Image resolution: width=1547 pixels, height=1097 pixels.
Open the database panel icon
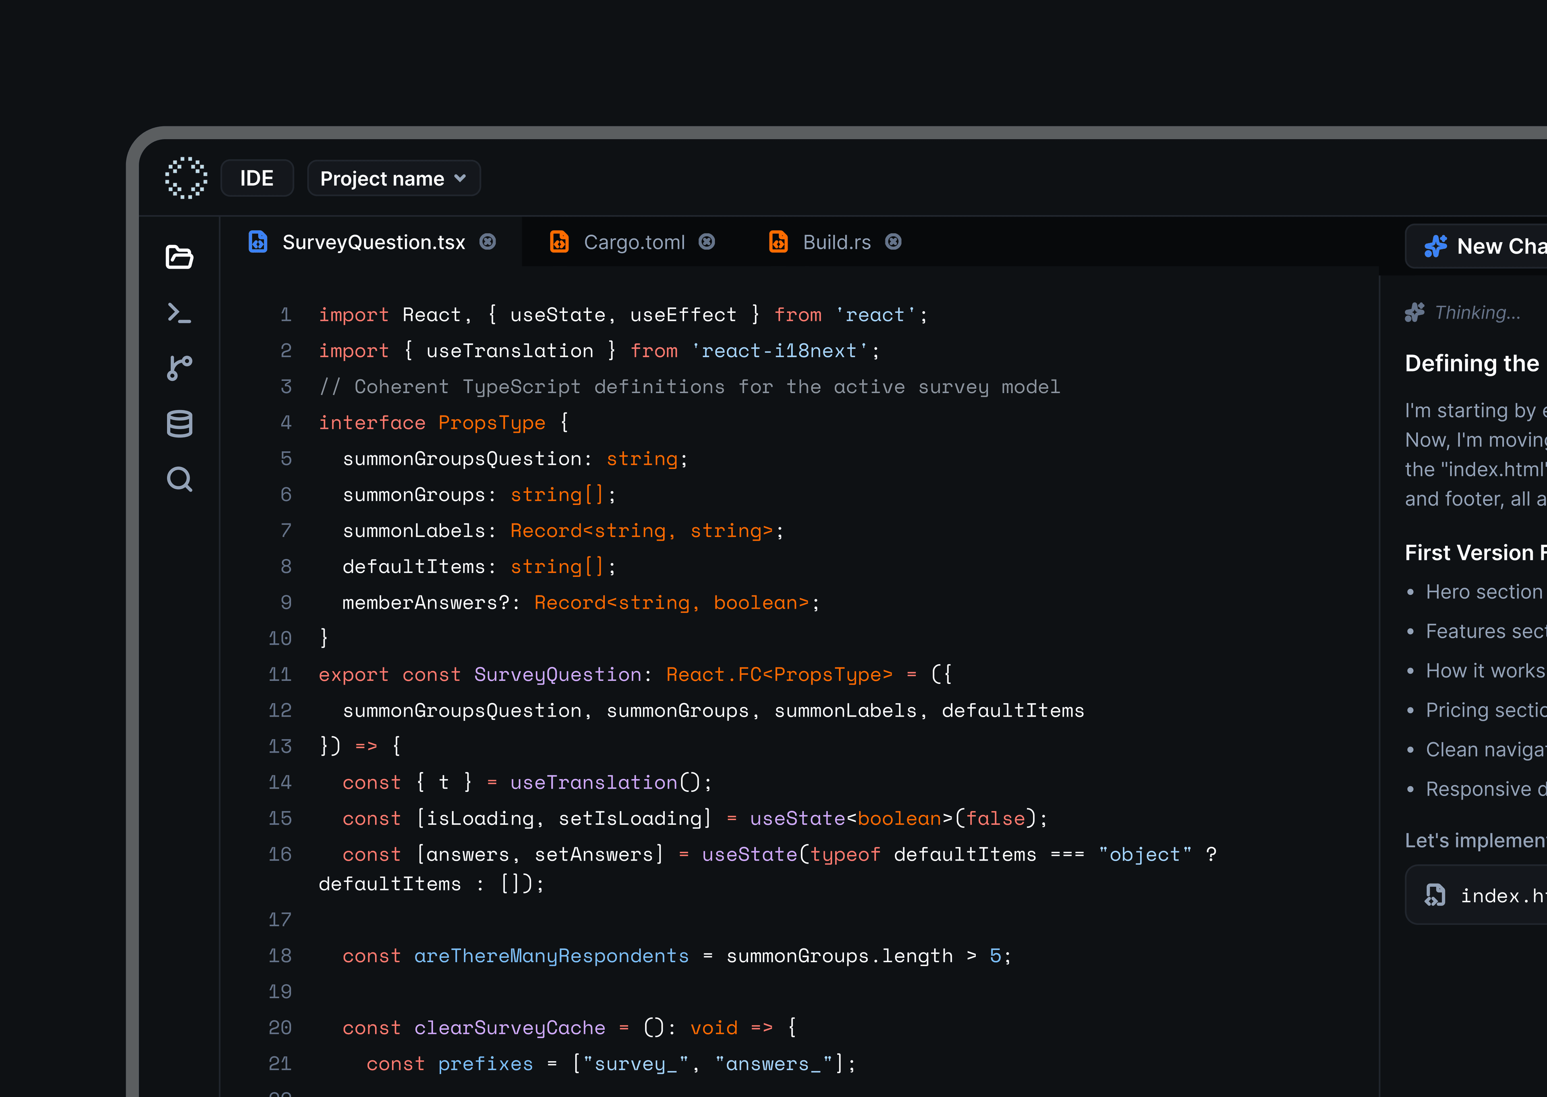(x=179, y=424)
